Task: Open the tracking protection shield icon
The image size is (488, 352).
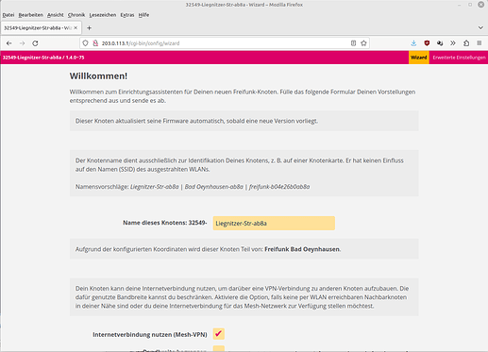Action: coord(85,43)
